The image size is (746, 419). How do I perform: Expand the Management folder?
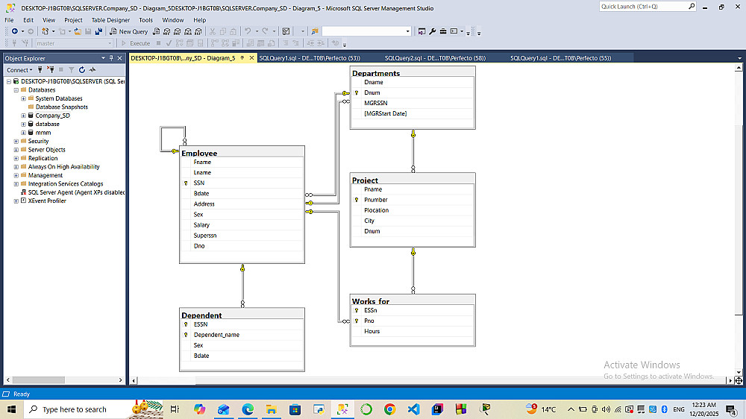[16, 175]
